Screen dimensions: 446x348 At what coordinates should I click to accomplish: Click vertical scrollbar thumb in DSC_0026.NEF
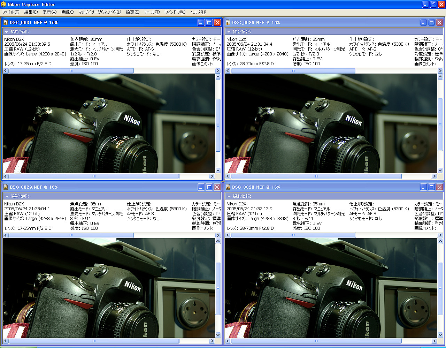[x=440, y=125]
